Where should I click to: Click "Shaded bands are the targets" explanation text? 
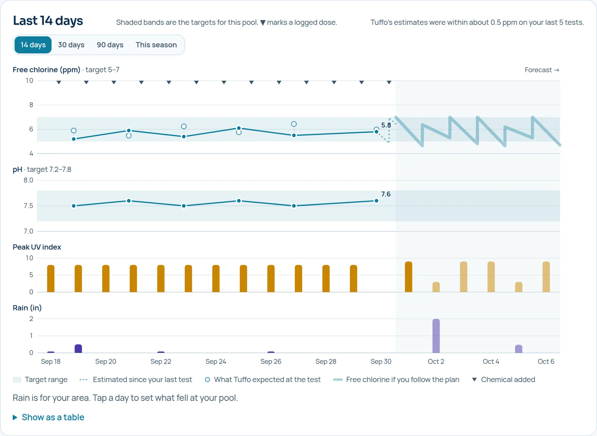click(x=226, y=22)
